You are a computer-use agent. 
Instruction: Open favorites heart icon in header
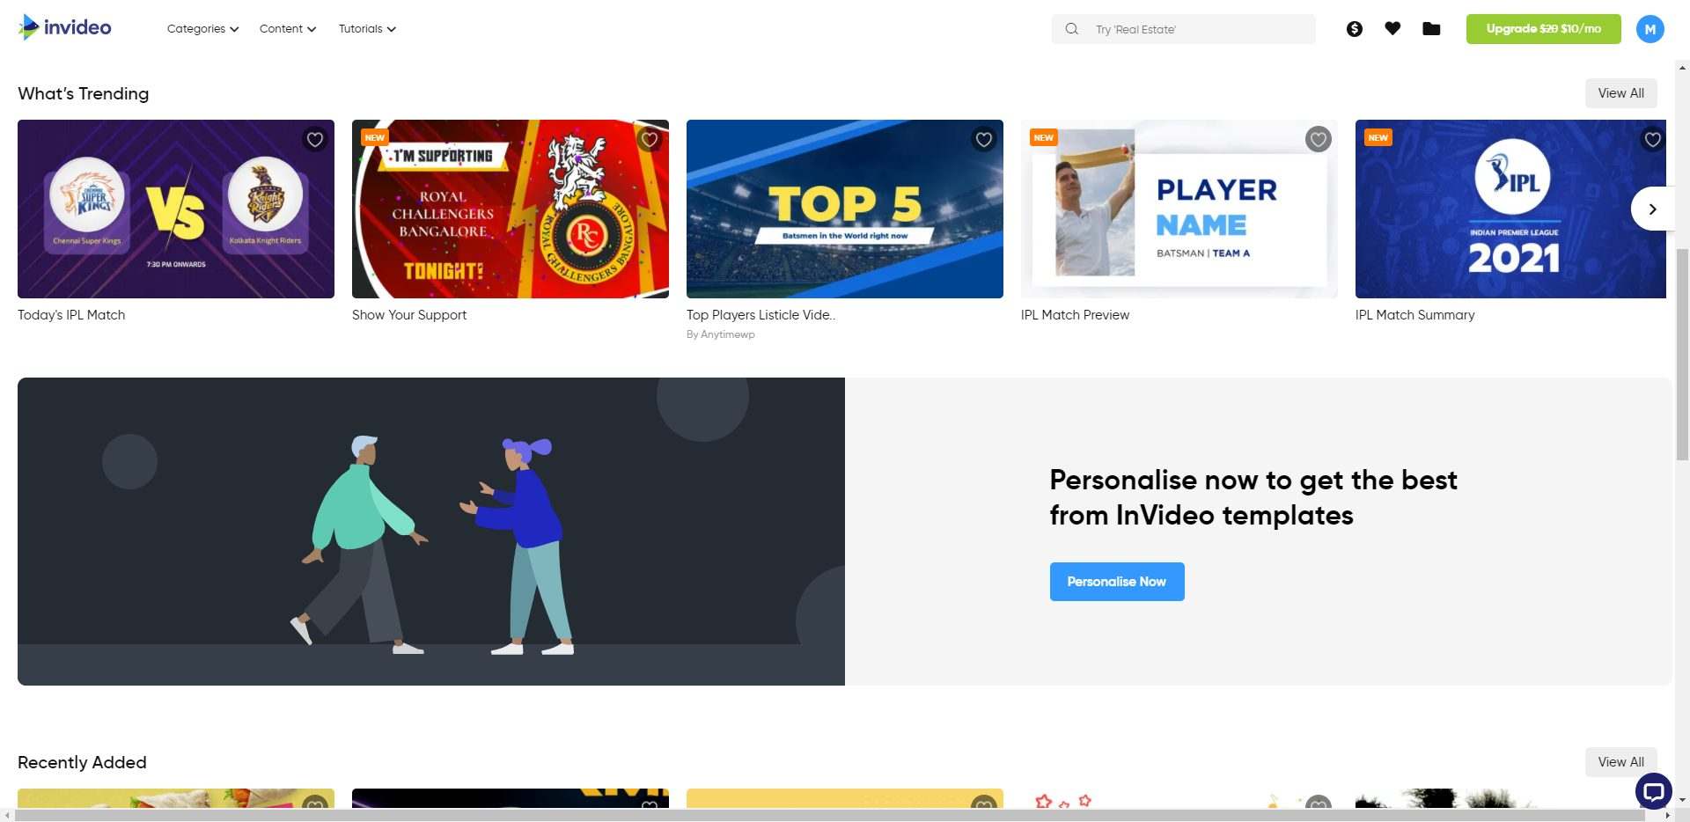click(x=1392, y=29)
